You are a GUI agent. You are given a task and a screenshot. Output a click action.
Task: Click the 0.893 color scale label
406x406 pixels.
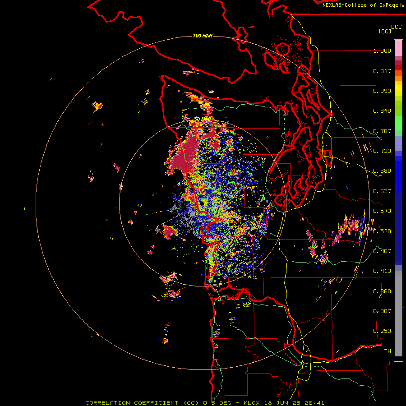382,91
